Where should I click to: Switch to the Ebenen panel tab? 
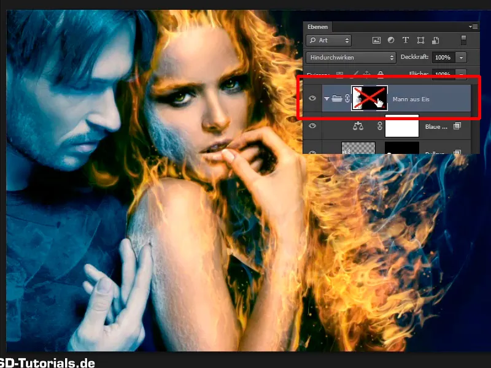317,27
